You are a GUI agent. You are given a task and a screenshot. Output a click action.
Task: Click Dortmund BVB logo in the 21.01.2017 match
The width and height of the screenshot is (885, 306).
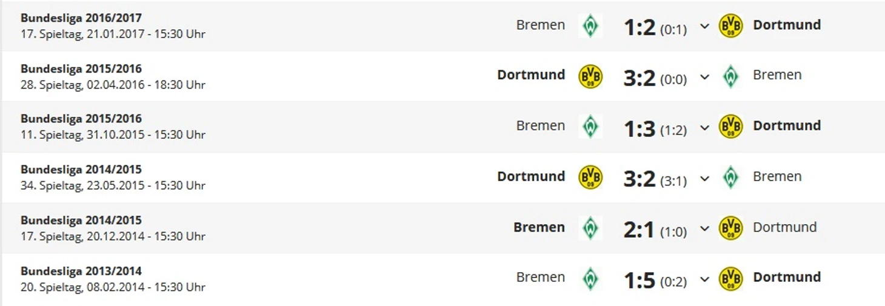click(730, 25)
